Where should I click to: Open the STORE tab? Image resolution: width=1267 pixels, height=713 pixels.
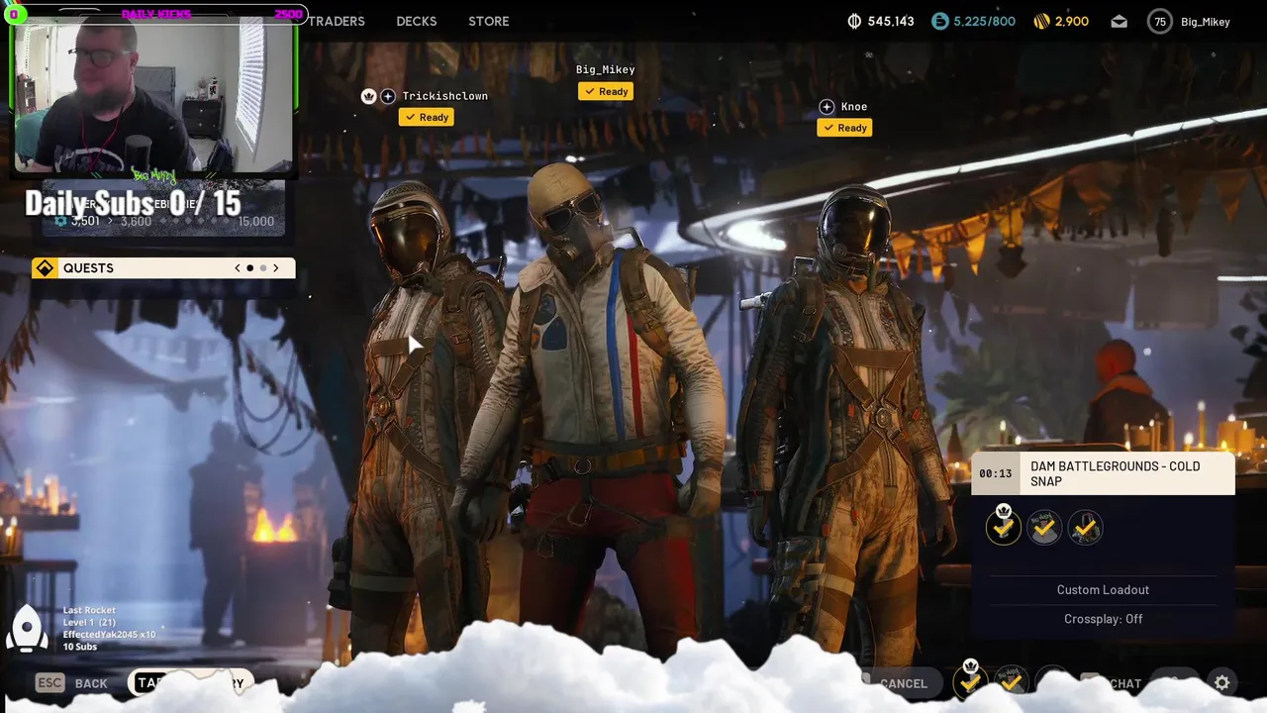(489, 21)
